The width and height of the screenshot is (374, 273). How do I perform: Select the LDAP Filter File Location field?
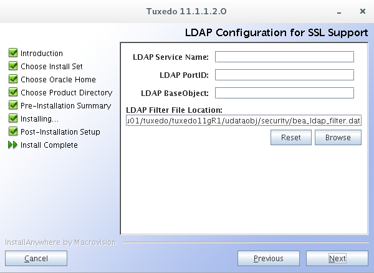244,121
